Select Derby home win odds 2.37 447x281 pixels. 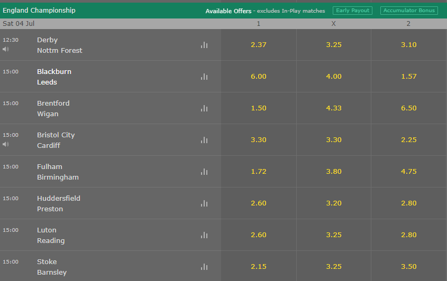(259, 45)
